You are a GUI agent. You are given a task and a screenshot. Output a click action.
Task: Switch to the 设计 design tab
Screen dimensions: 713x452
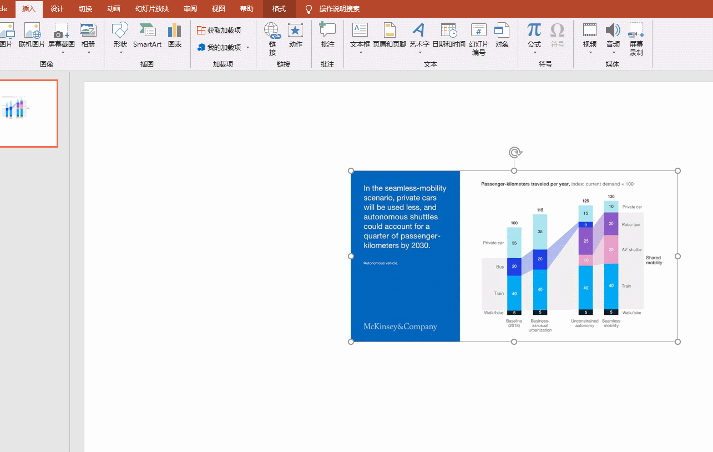pos(57,9)
